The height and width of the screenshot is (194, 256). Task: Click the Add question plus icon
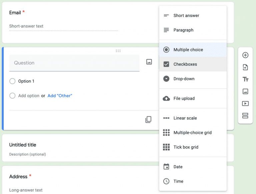245,55
